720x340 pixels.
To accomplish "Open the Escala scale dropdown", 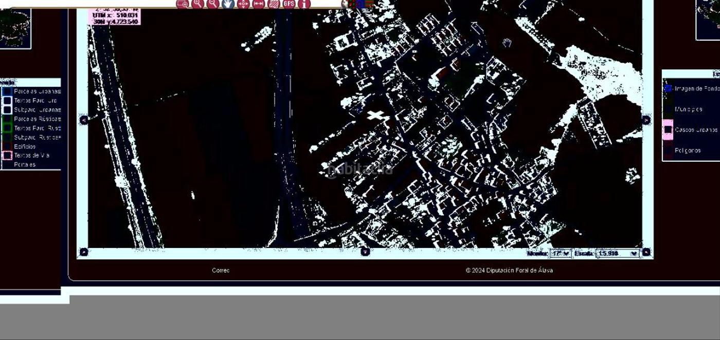I will [617, 253].
